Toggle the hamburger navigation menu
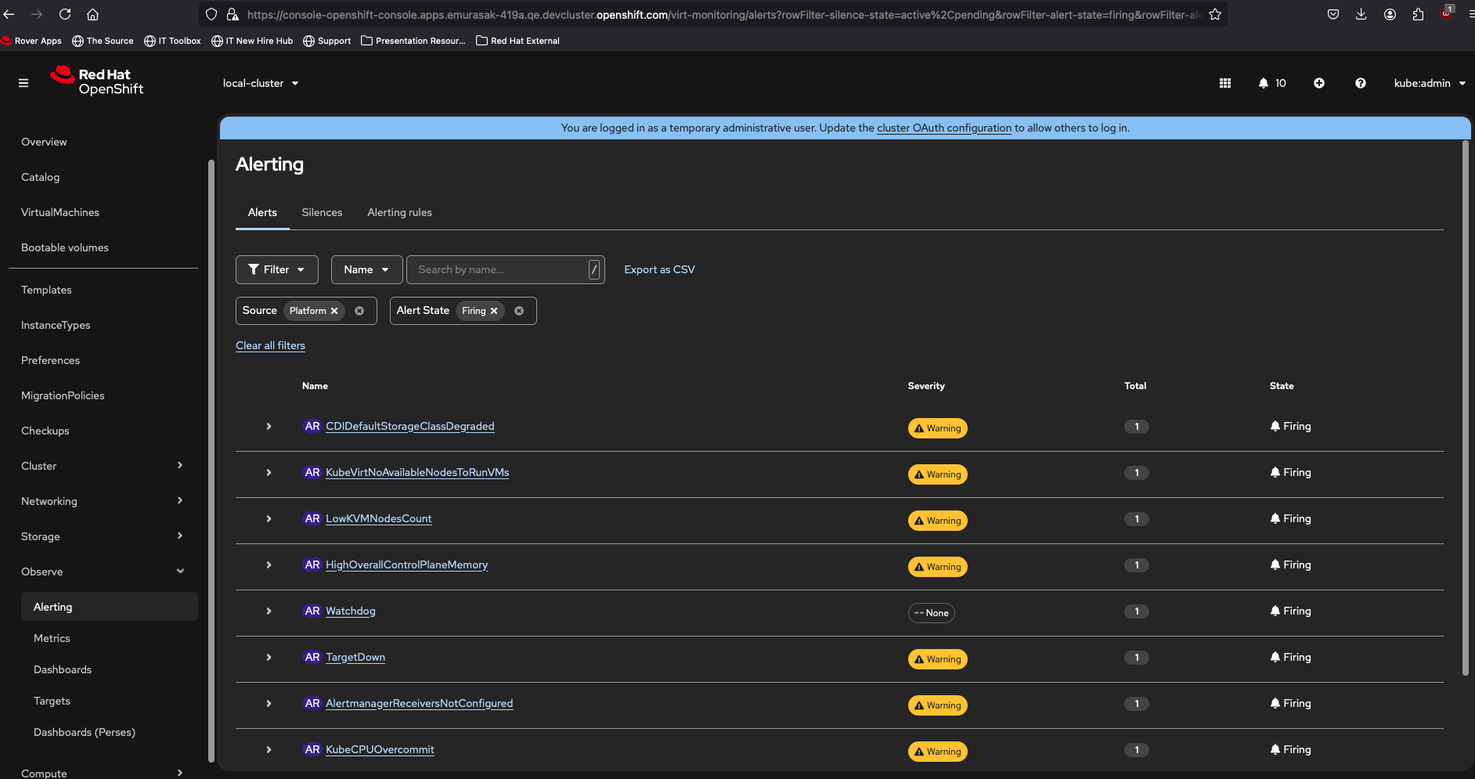This screenshot has height=779, width=1475. pyautogui.click(x=23, y=83)
